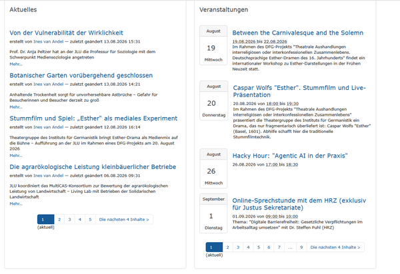Click summary 'Theatergruppe des Instituts für Germanistik bringt'
This screenshot has height=274, width=400.
94,143
